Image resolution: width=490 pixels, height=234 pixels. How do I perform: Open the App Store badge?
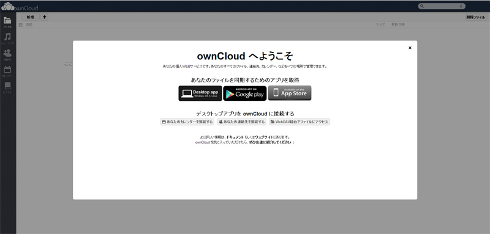[x=290, y=93]
